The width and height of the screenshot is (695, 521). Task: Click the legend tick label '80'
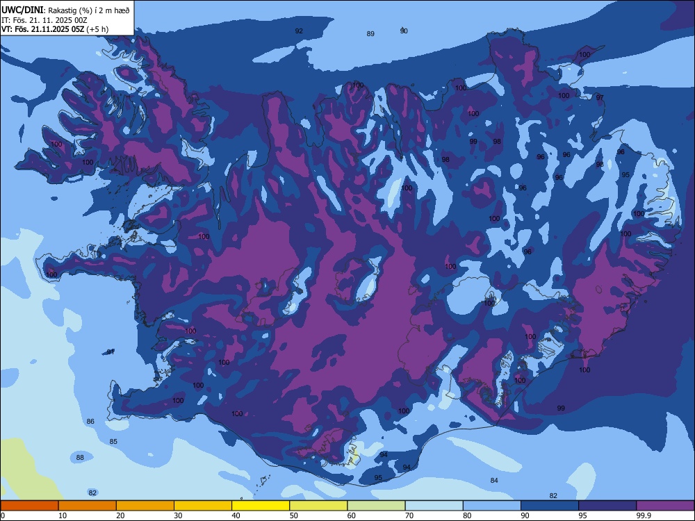[467, 515]
